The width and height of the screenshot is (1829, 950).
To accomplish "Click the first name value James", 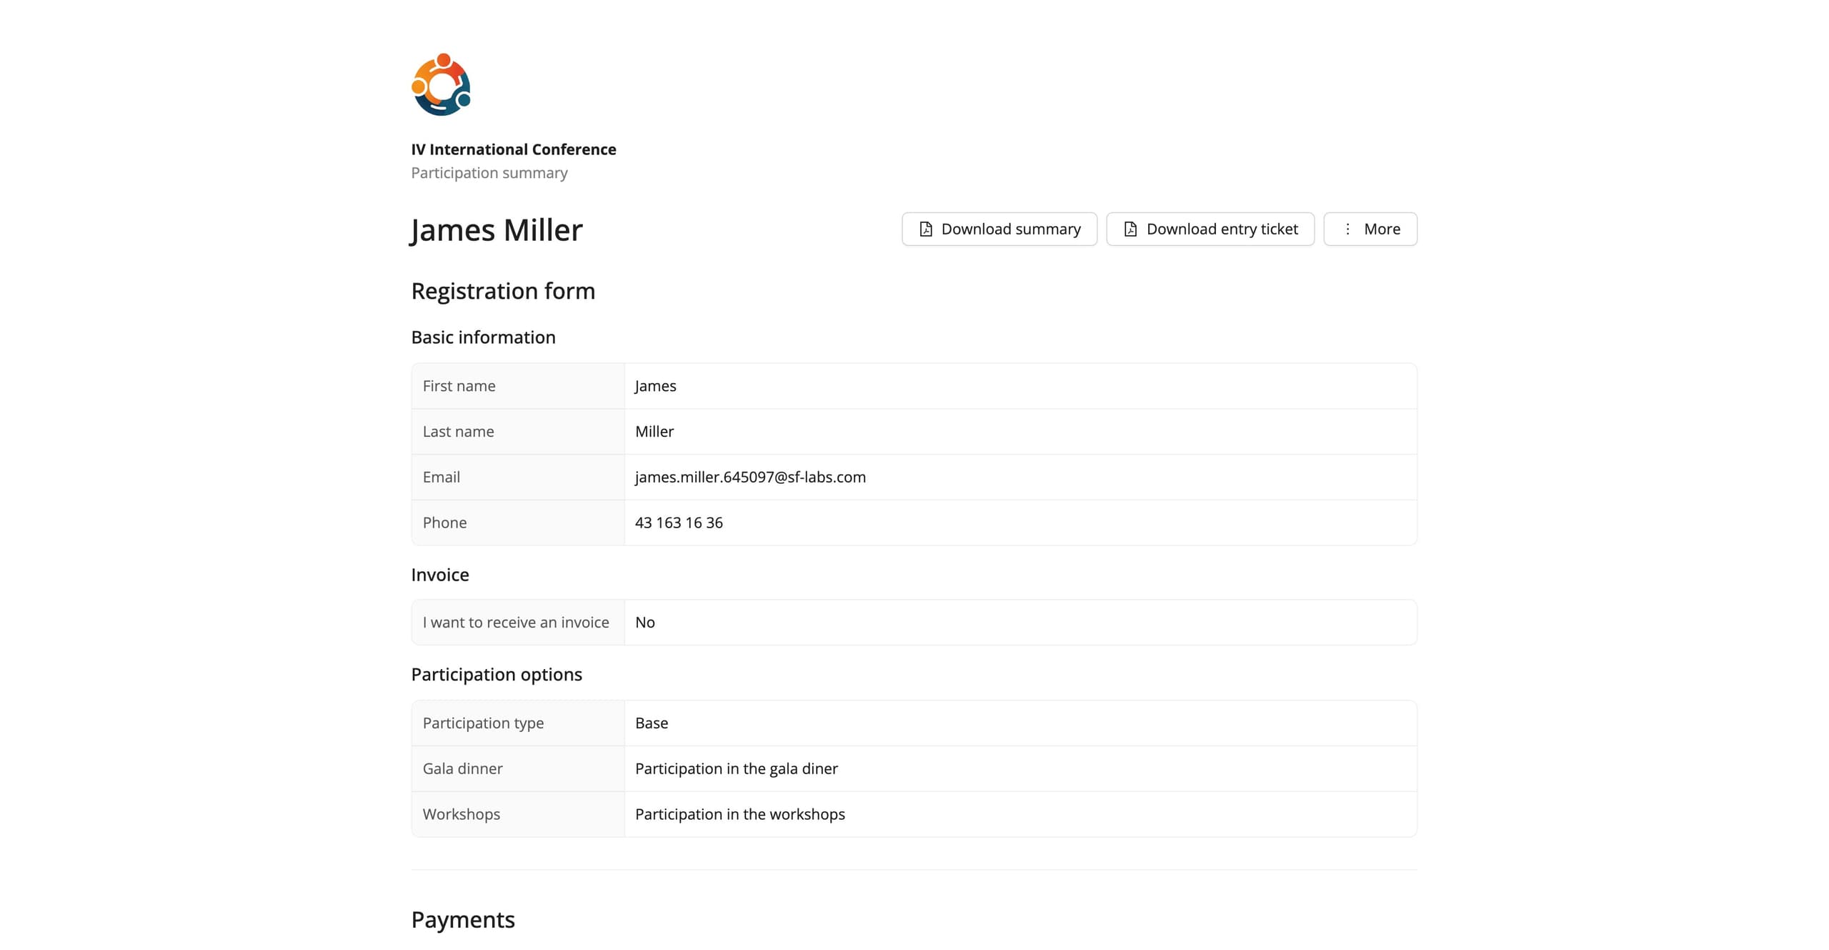I will point(655,386).
